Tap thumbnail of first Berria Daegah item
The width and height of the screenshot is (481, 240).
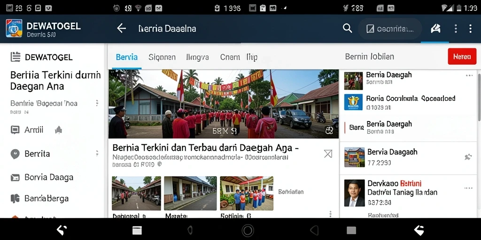click(353, 81)
